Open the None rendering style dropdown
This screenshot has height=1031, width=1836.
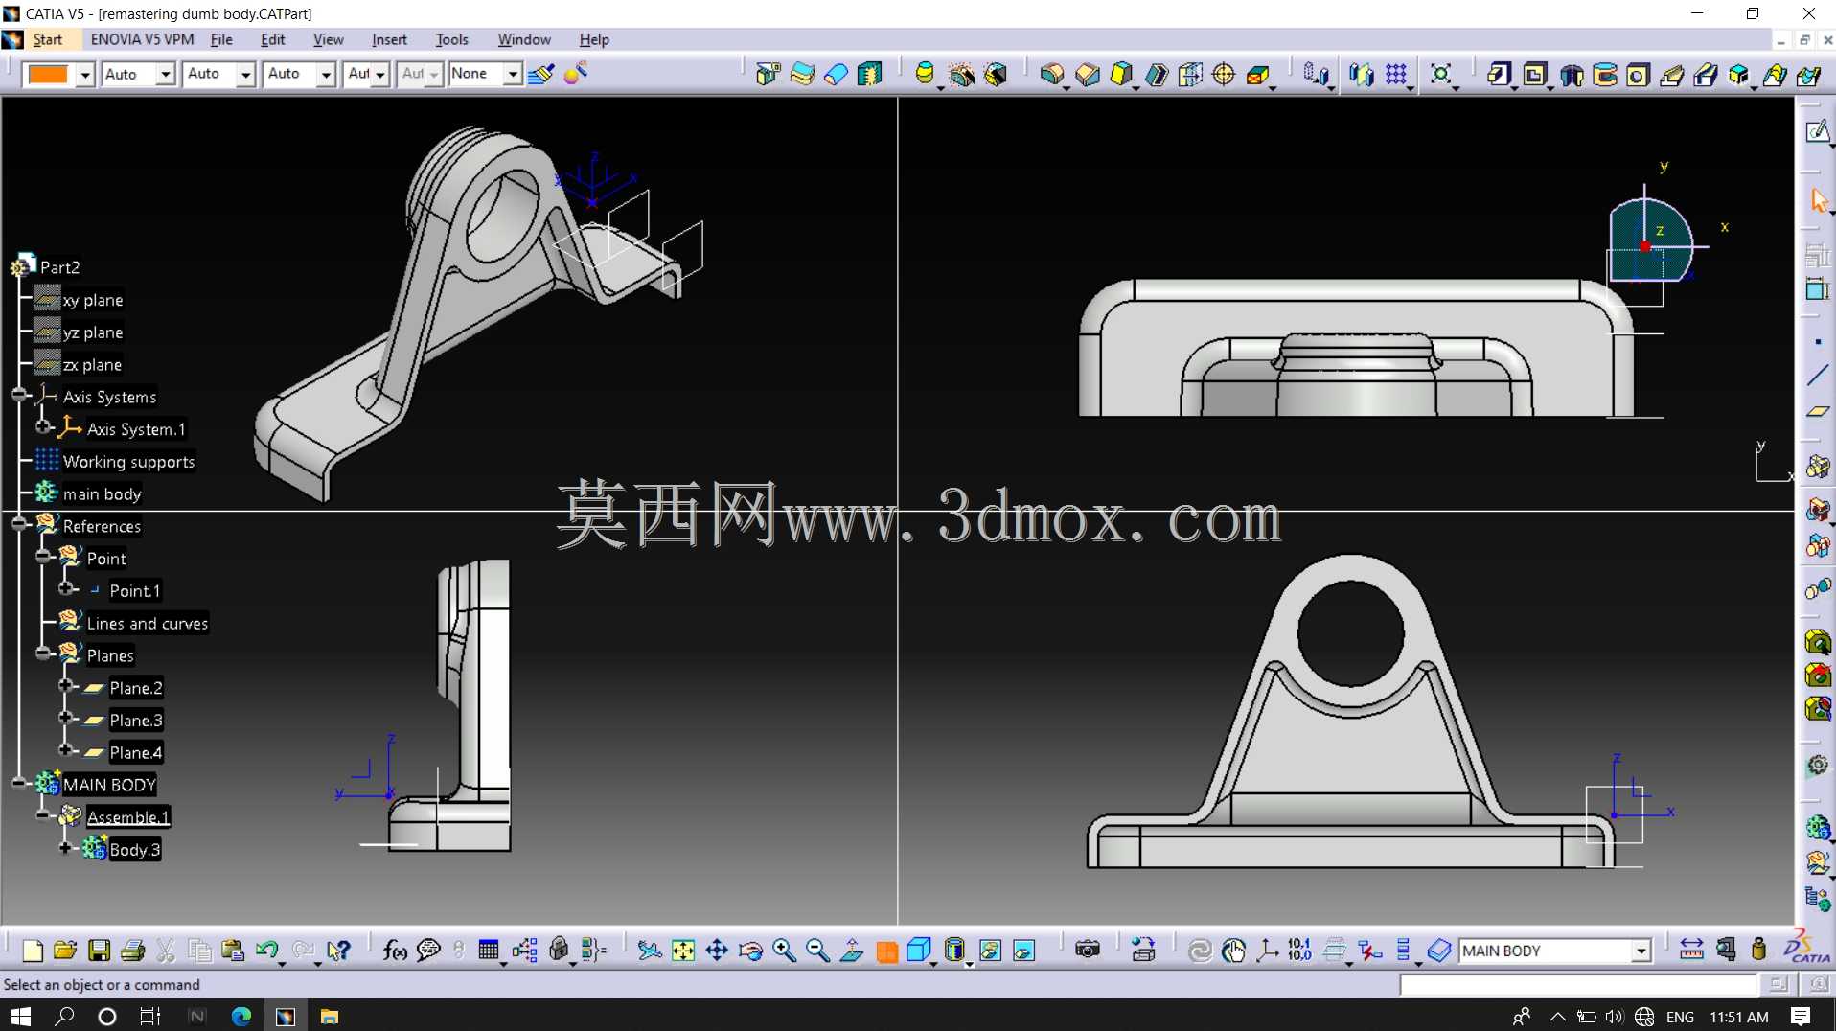coord(513,75)
